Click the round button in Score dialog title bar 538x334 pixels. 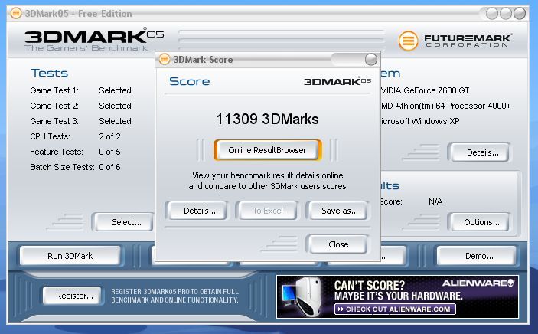click(370, 60)
